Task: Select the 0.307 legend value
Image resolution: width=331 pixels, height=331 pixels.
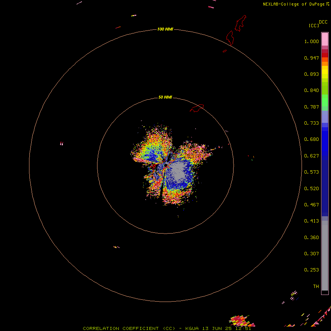Action: 312,254
